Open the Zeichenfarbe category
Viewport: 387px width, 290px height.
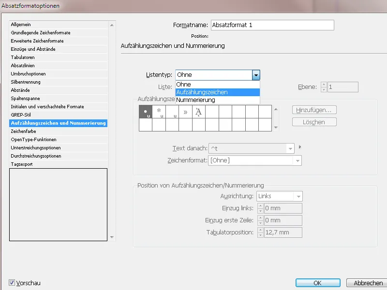pyautogui.click(x=59, y=131)
